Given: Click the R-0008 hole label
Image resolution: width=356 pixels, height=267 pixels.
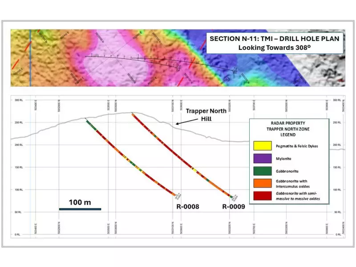Looking at the screenshot, I should click(x=188, y=206).
